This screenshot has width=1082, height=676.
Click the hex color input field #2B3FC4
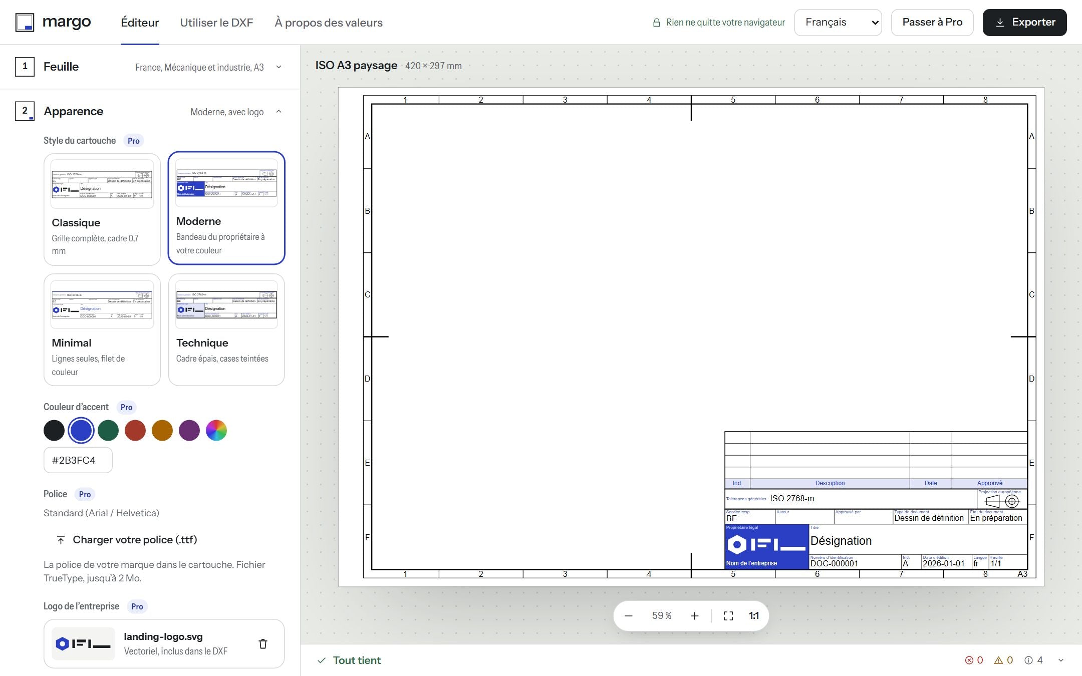(x=78, y=460)
